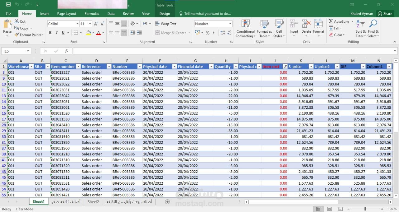Open the Fill button menu
This screenshot has width=399, height=212.
[x=335, y=28]
